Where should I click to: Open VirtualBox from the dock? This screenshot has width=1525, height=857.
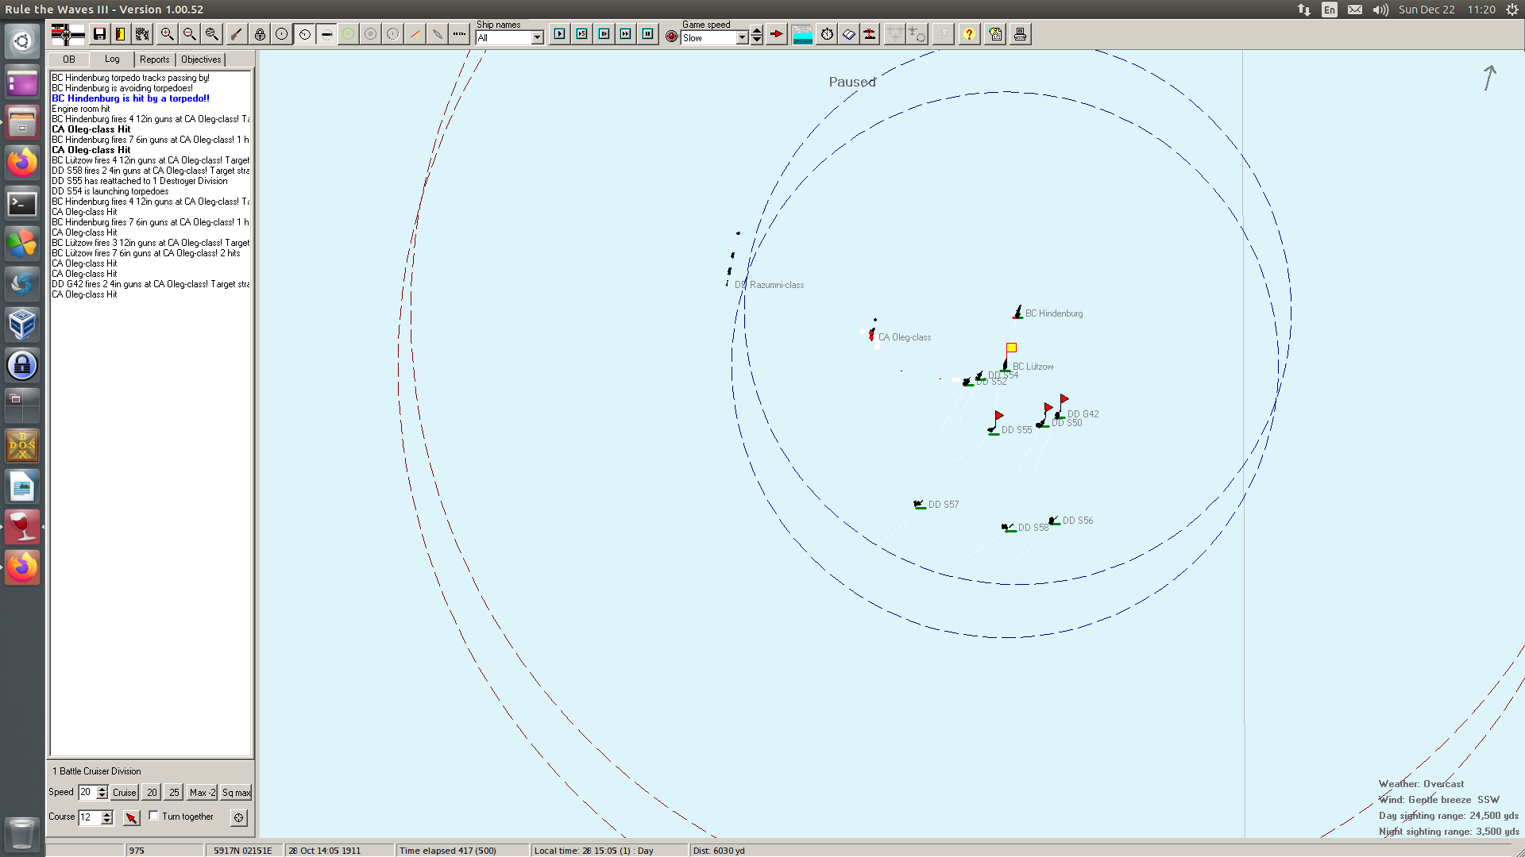[22, 325]
